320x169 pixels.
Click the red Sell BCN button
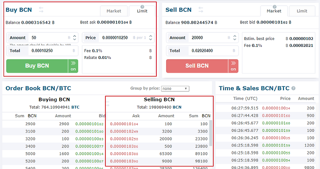click(x=197, y=66)
